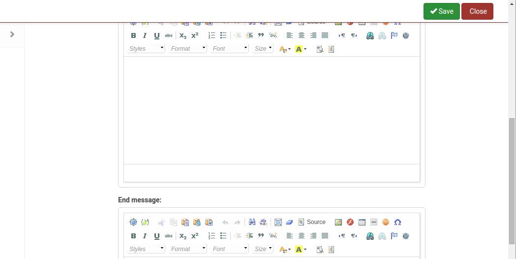Viewport: 516px width, 259px height.
Task: Toggle italic in End message editor
Action: pyautogui.click(x=145, y=236)
